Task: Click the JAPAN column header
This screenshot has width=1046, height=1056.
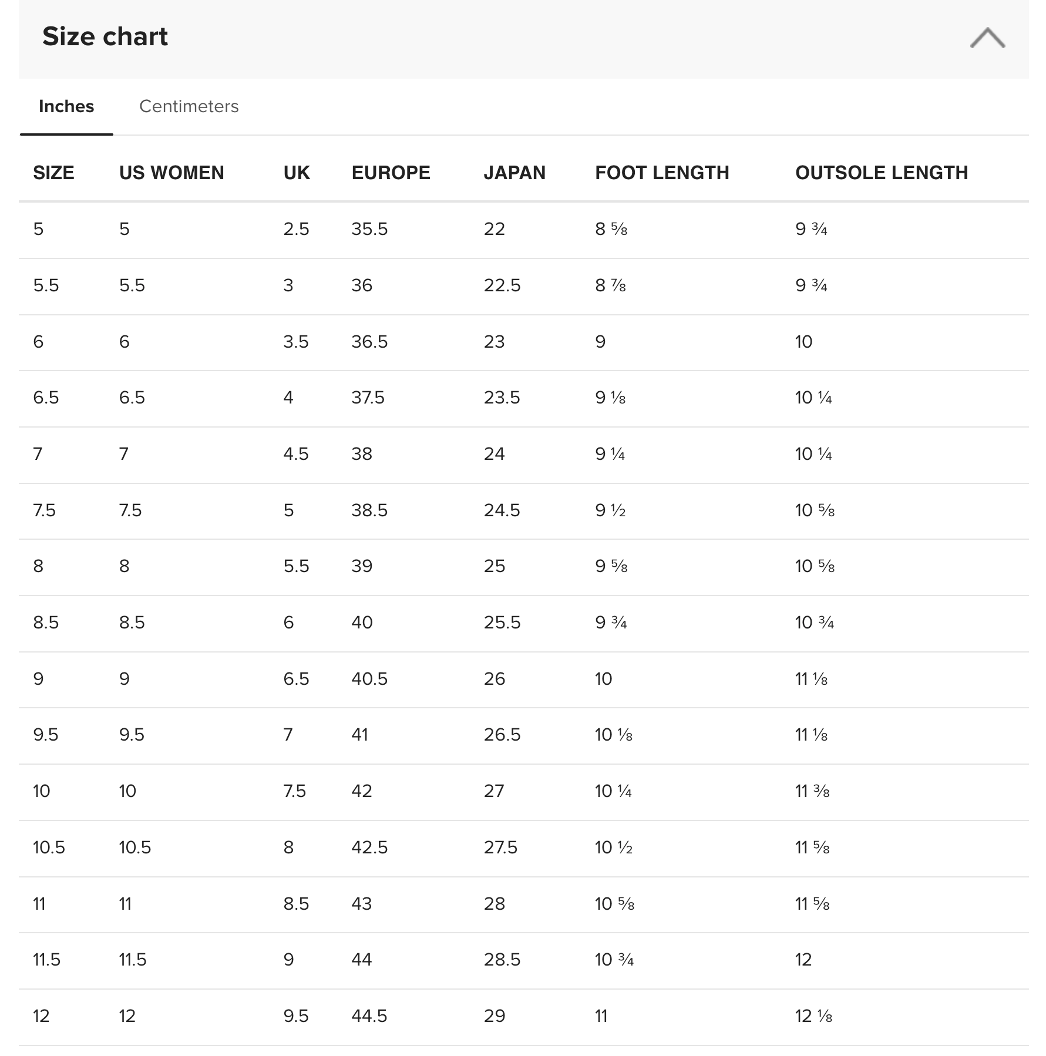Action: coord(514,173)
